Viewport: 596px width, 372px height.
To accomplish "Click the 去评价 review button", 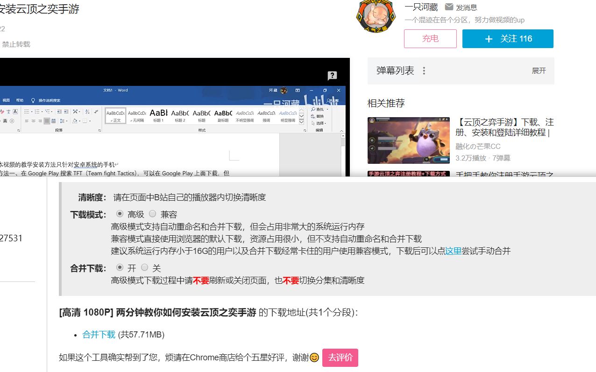I will pyautogui.click(x=340, y=358).
